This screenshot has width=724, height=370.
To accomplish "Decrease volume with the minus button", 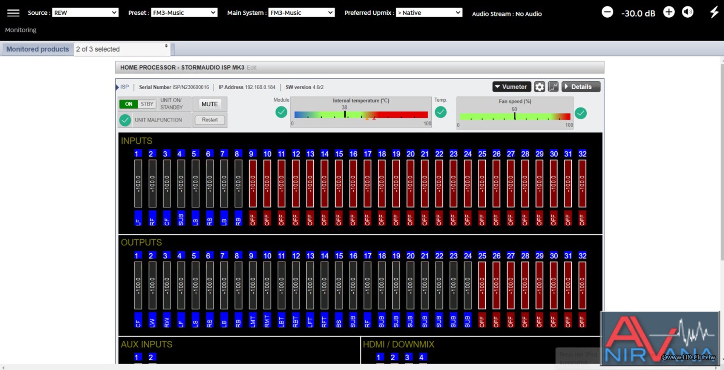I will tap(607, 12).
